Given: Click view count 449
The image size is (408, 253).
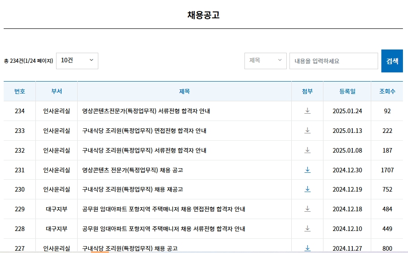Looking at the screenshot, I should (x=387, y=229).
